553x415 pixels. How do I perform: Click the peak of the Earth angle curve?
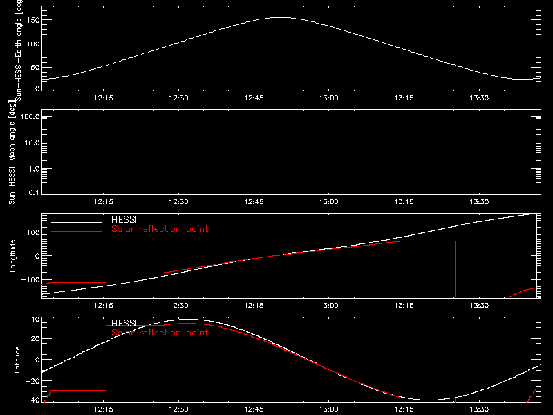tap(281, 17)
